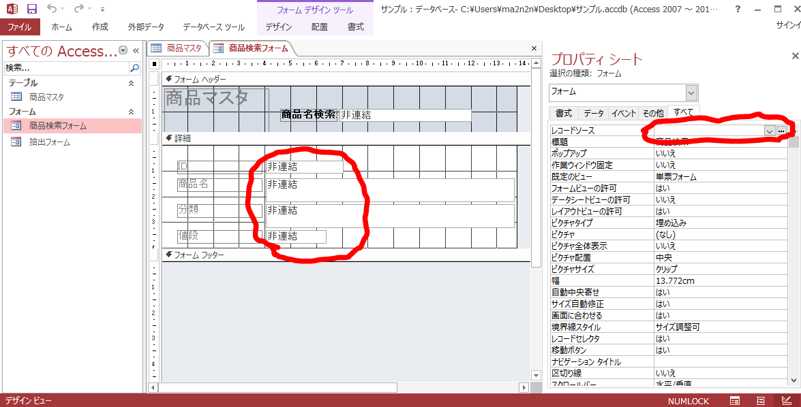The height and width of the screenshot is (407, 801).
Task: Switch to Form View via status bar icon
Action: coord(735,401)
